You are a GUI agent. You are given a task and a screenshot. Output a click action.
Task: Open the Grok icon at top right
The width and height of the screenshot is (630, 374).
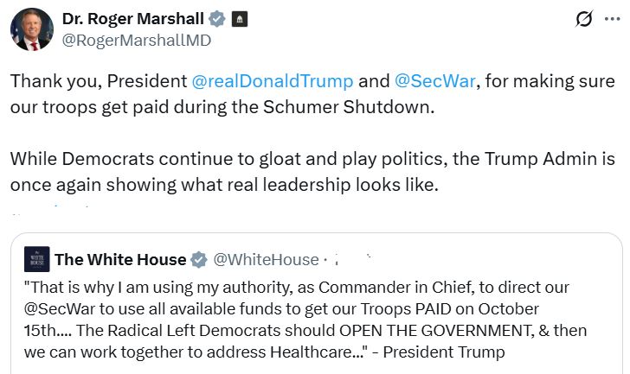click(x=583, y=18)
